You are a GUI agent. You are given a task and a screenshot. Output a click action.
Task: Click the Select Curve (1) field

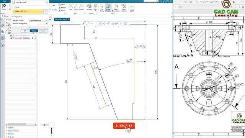tap(28, 11)
